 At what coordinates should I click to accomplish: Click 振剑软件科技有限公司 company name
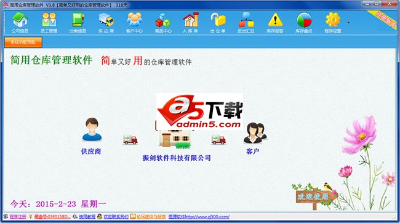(177, 158)
